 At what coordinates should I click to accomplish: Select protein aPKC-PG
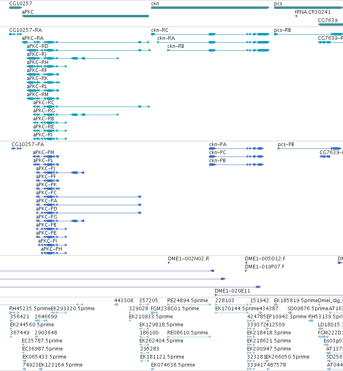pos(47,217)
